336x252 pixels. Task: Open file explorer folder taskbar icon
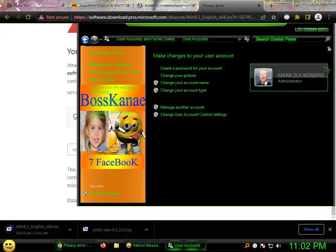coord(116,245)
